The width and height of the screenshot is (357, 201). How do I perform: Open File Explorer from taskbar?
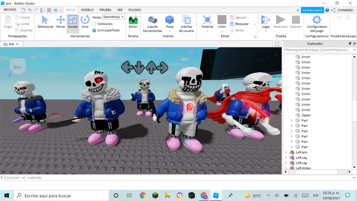pos(167,195)
